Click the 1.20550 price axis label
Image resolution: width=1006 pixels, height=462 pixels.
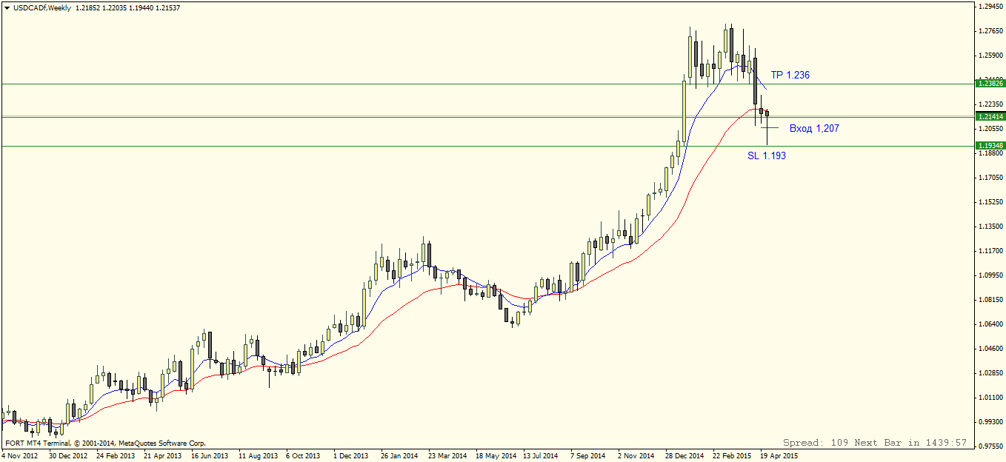click(992, 129)
